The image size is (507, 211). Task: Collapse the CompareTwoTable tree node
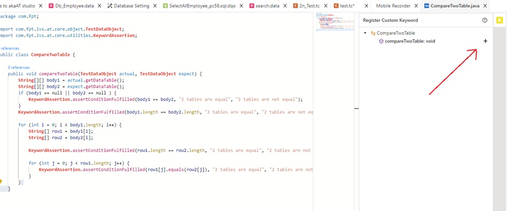click(365, 33)
